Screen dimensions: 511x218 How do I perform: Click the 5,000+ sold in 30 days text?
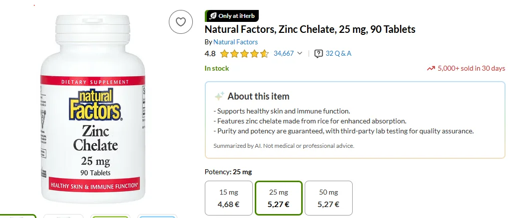click(471, 69)
